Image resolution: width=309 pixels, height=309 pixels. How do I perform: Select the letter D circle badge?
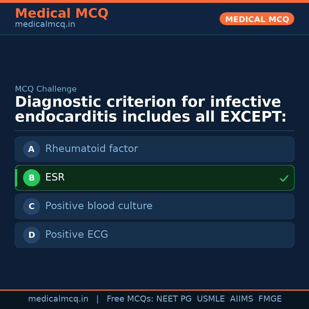point(31,235)
